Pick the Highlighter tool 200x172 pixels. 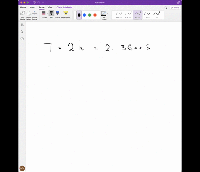pyautogui.click(x=65, y=15)
